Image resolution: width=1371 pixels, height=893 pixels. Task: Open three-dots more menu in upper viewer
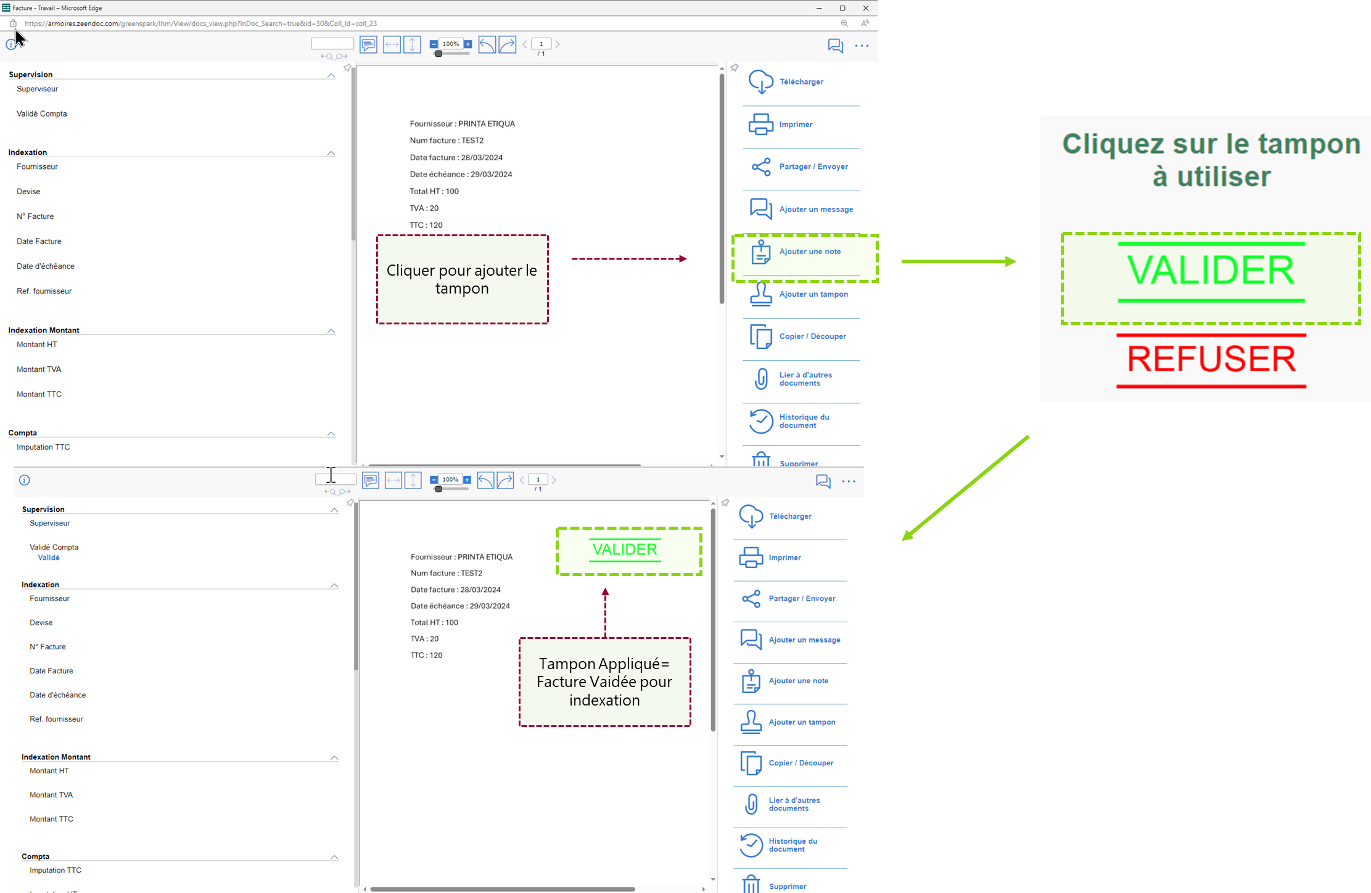tap(862, 46)
